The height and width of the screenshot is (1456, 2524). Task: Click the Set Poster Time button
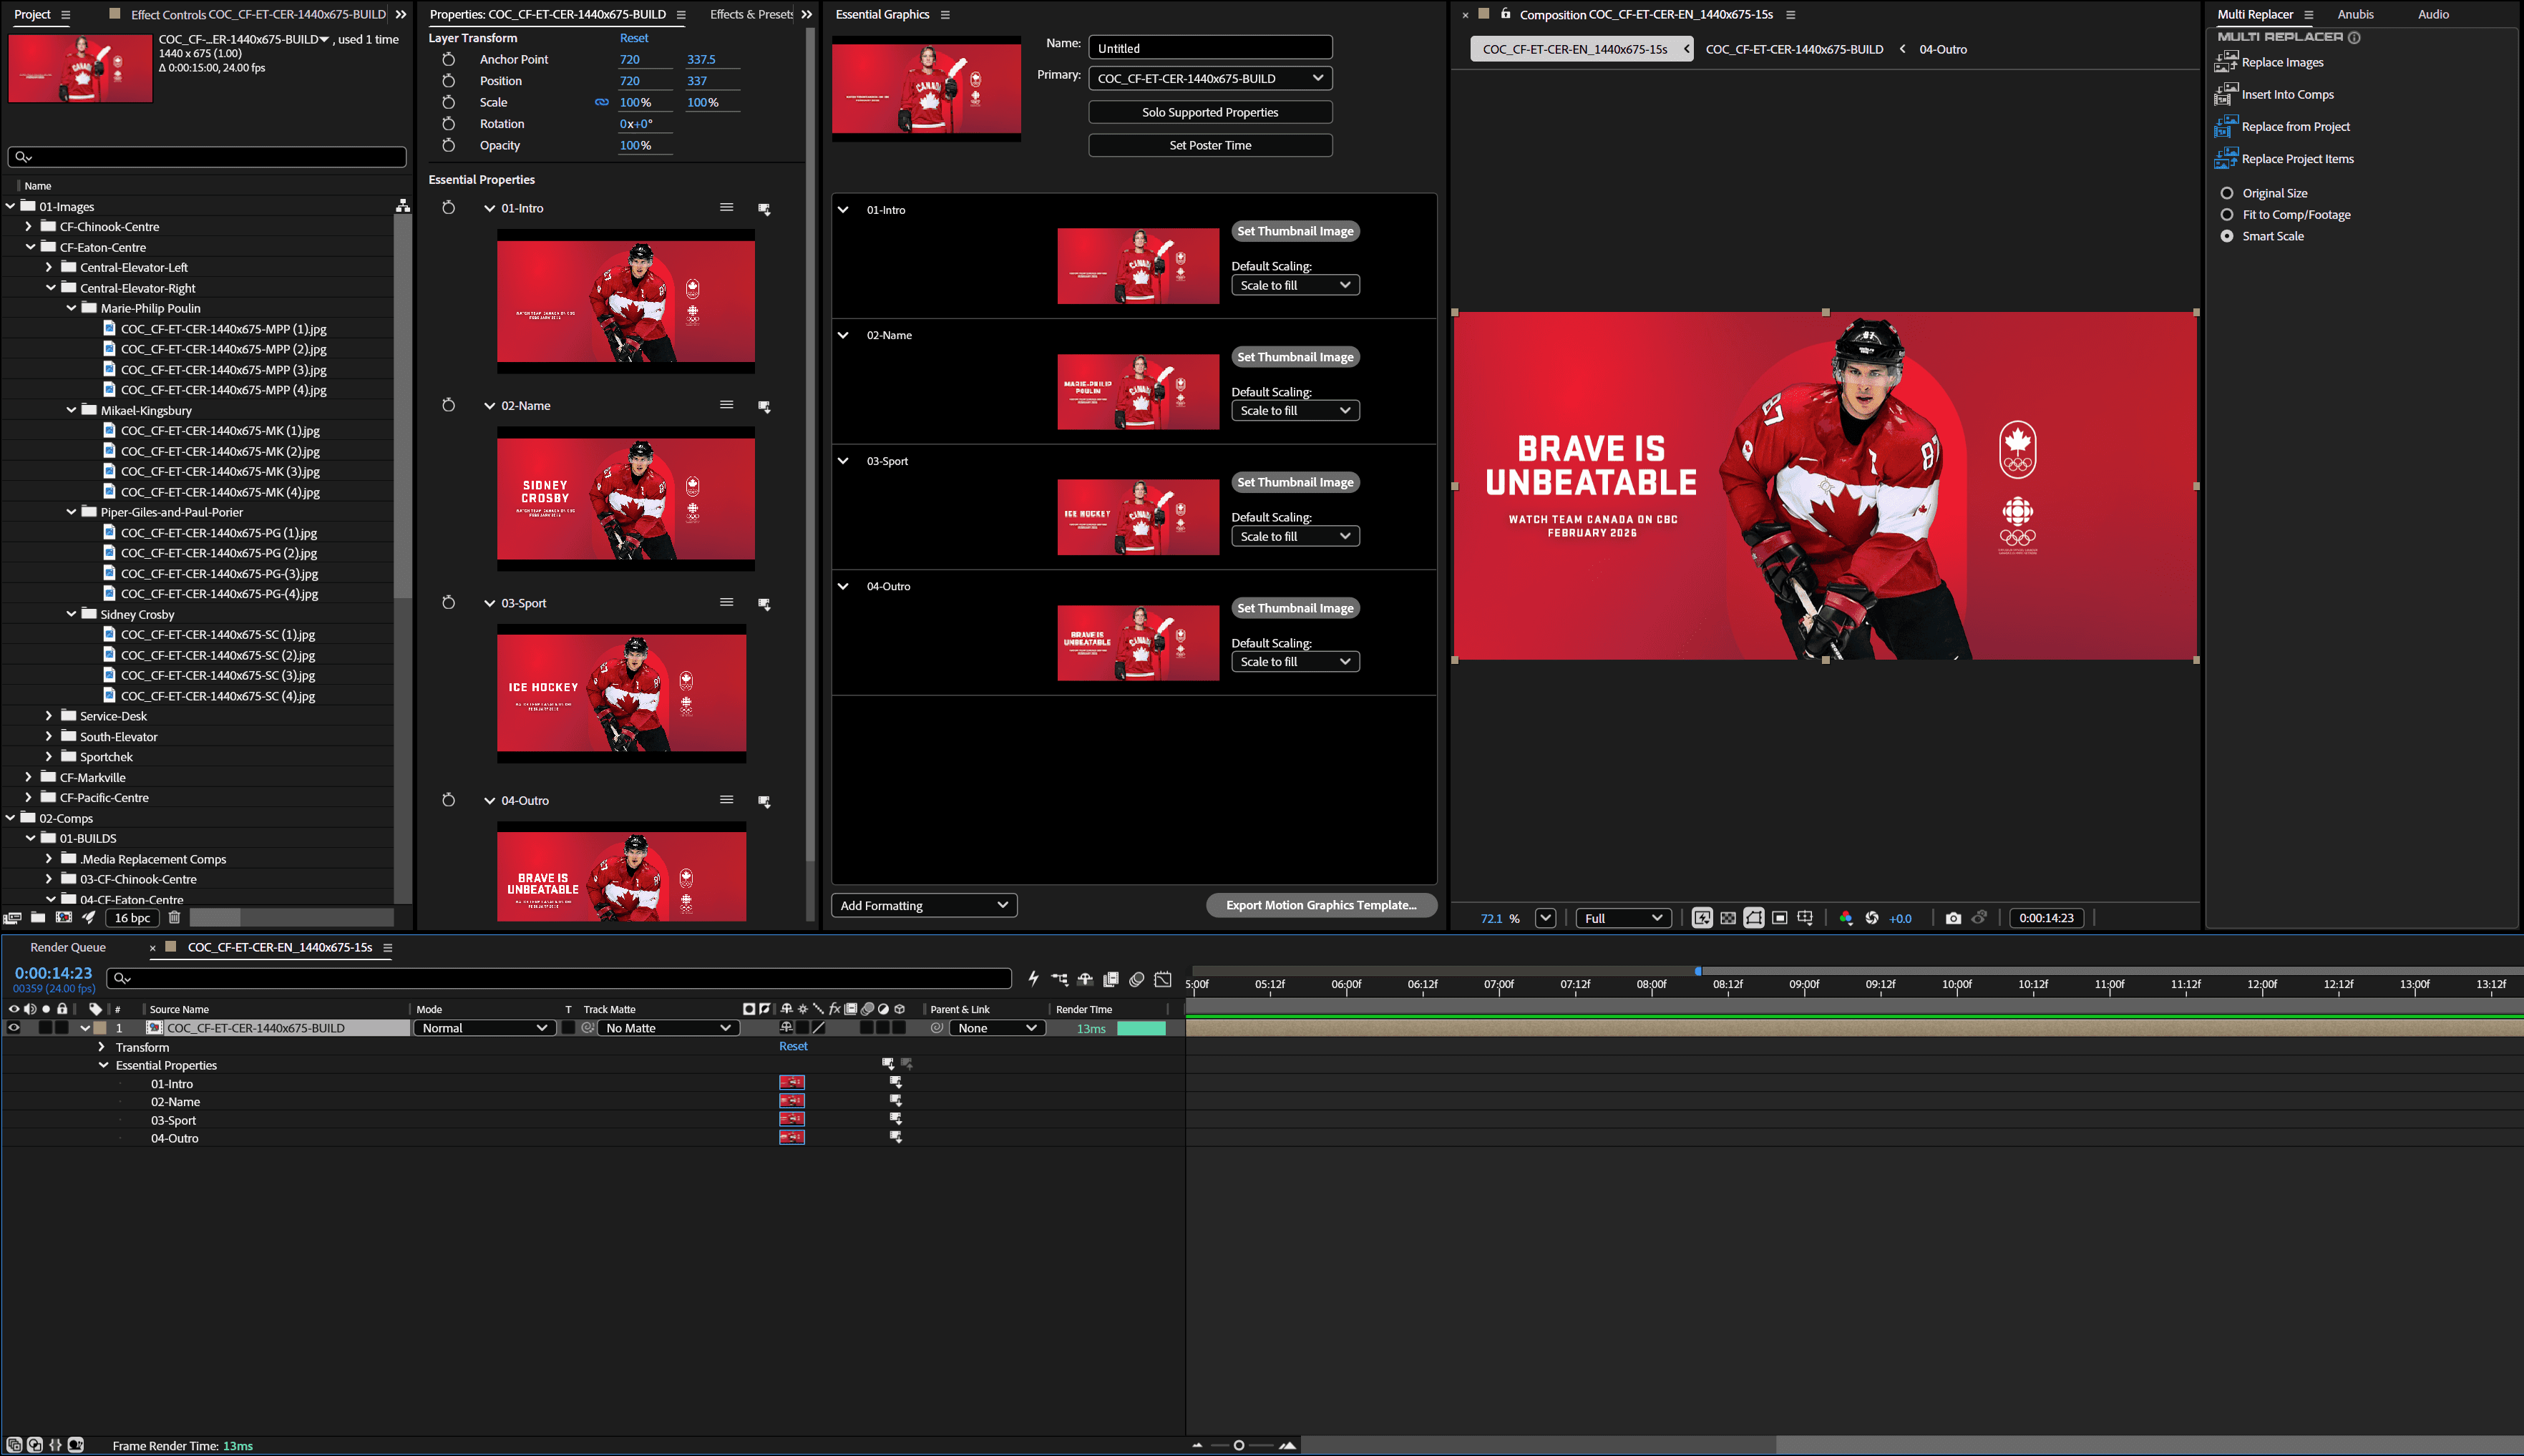pos(1210,145)
